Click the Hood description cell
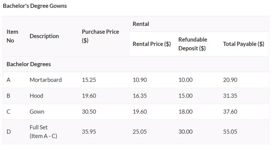Image resolution: width=273 pixels, height=150 pixels. point(36,96)
